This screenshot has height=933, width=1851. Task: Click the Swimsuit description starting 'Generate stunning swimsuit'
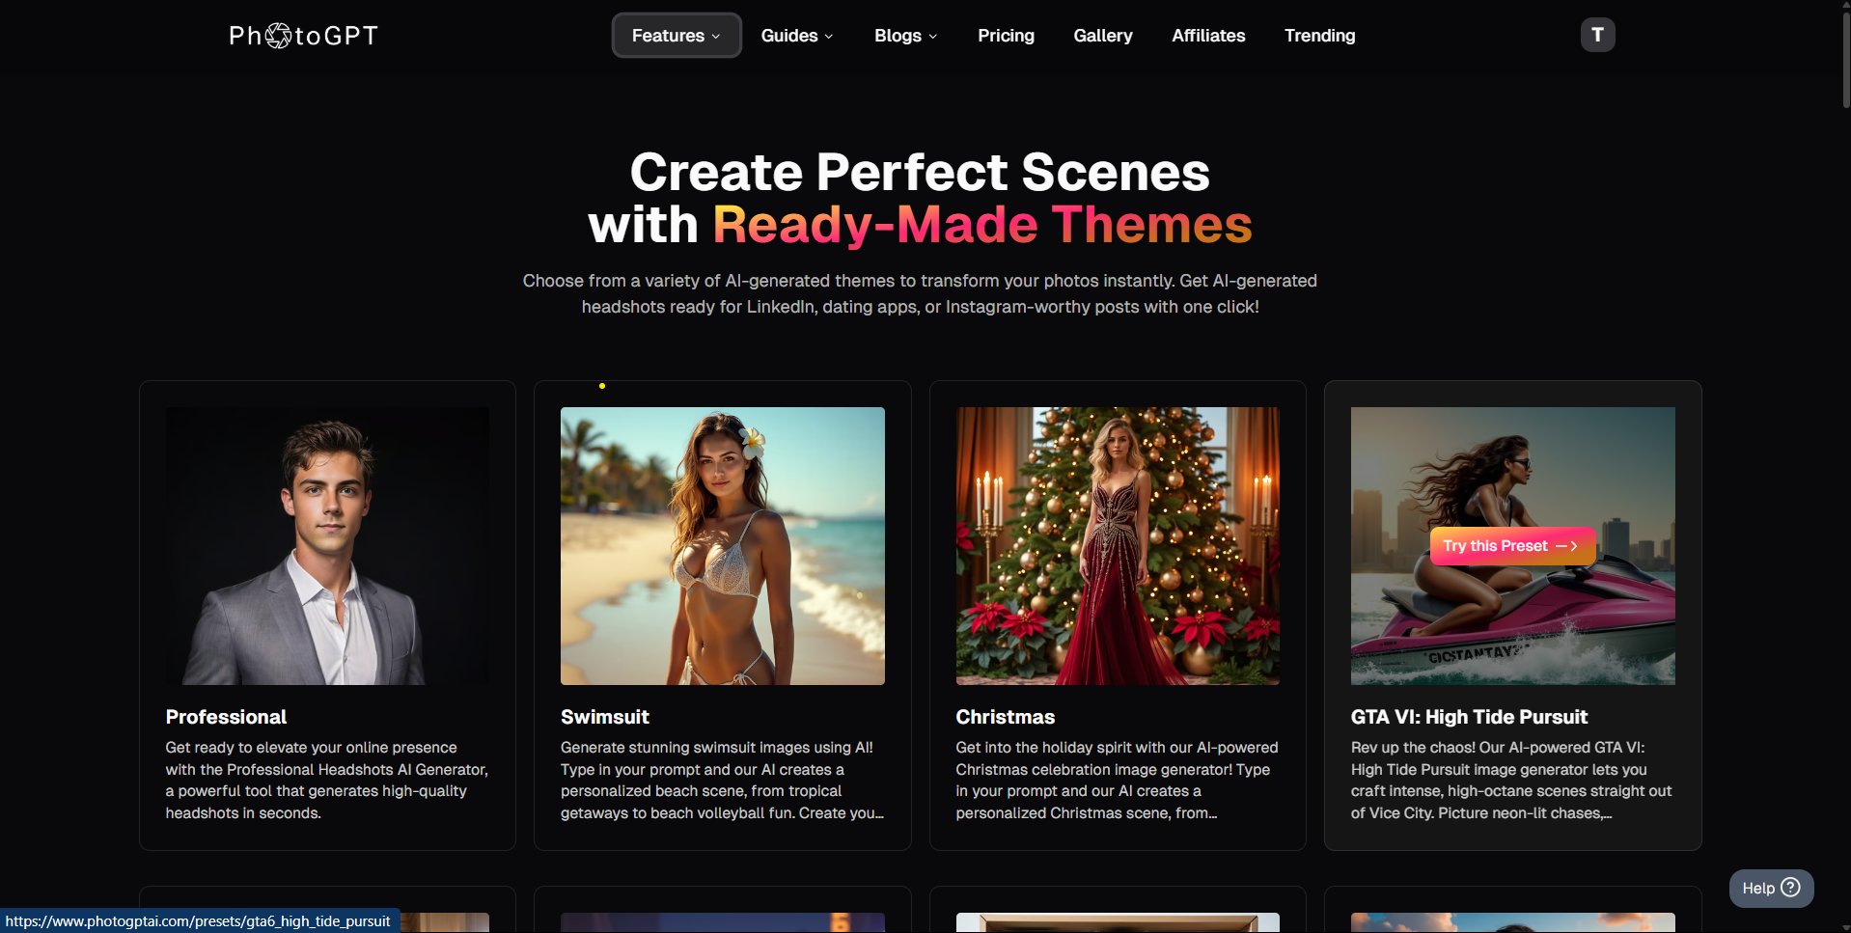723,781
